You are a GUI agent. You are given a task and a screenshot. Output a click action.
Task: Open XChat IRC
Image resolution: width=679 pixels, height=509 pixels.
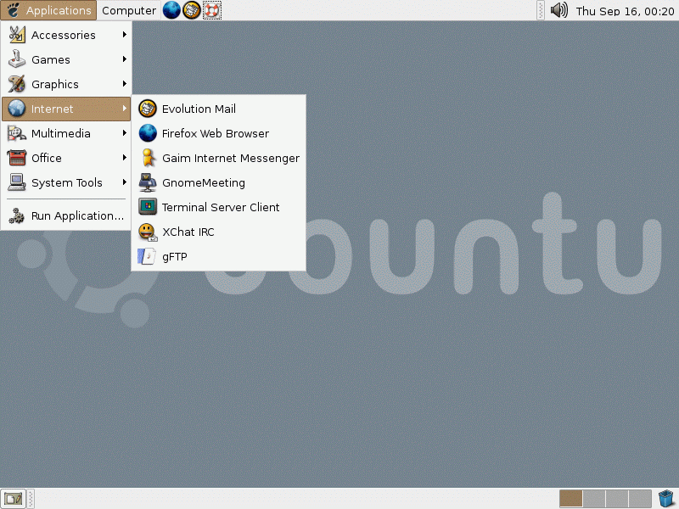[188, 232]
